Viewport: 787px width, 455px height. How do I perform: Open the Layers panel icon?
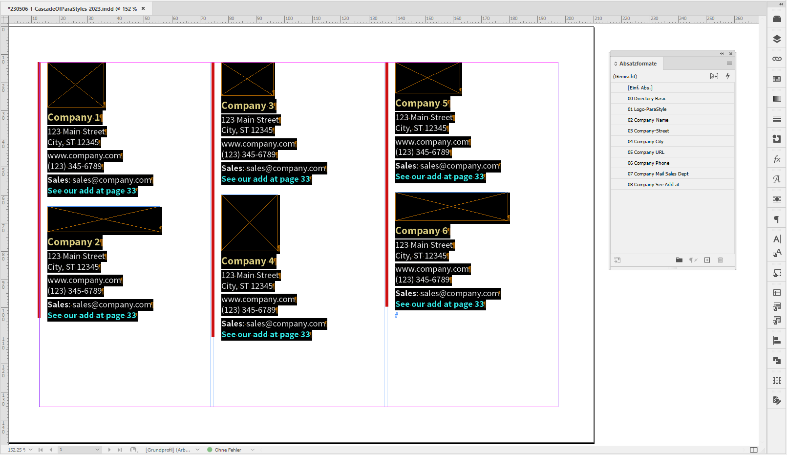tap(776, 39)
